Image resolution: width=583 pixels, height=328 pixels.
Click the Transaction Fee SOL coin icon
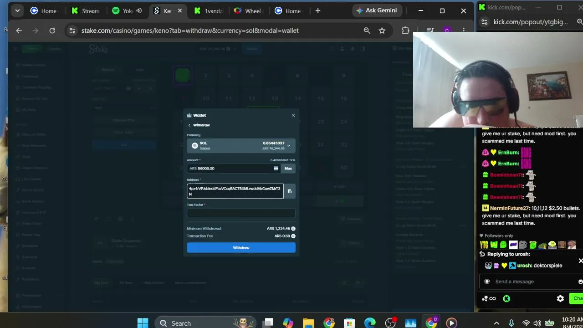tap(293, 236)
